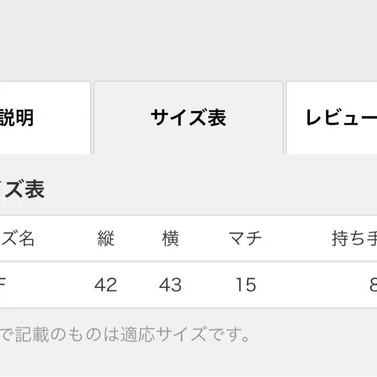This screenshot has width=377, height=377.
Task: Click empty gray area above the tabs
Action: pos(187,37)
